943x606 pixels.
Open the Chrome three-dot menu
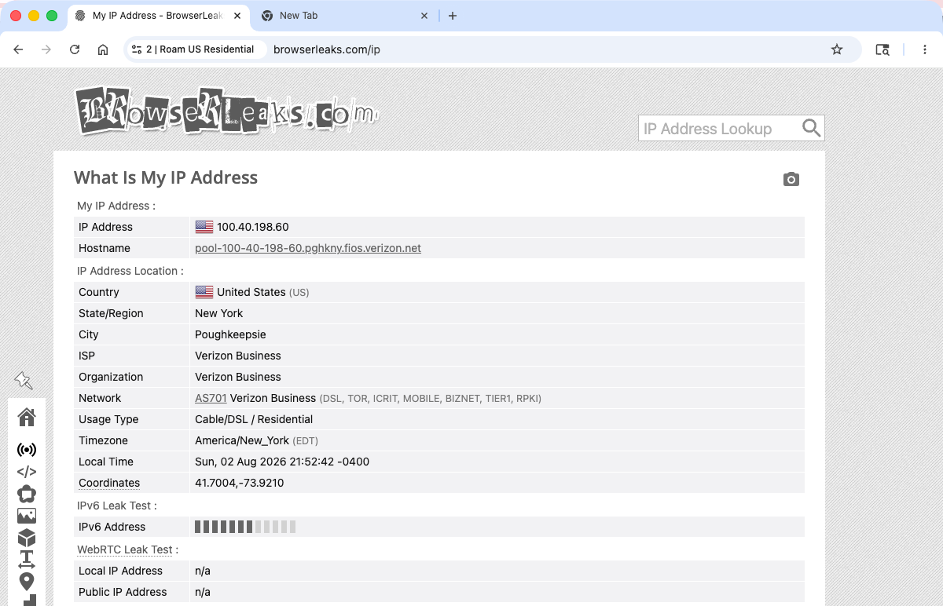[925, 49]
